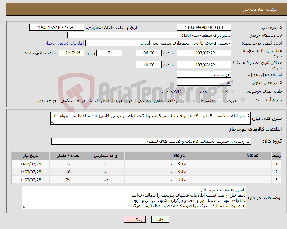Select the جزیی purchase type radio
The height and width of the screenshot is (229, 287).
(242, 100)
